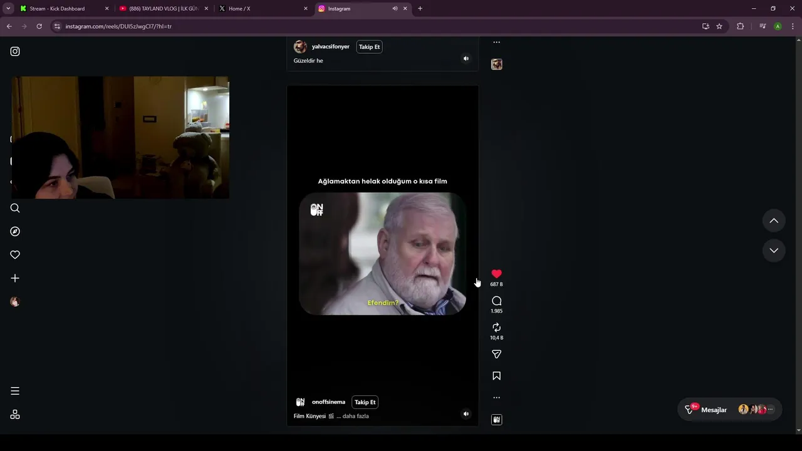Save the reel with bookmark icon
Viewport: 802px width, 451px height.
(x=496, y=376)
